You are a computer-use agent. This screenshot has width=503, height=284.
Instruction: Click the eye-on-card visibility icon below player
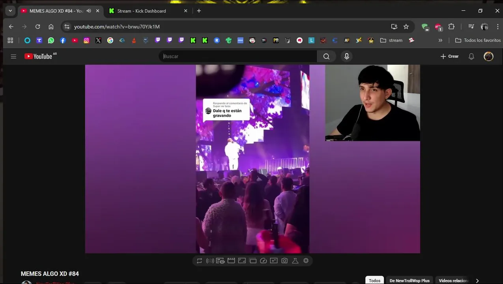[221, 261]
